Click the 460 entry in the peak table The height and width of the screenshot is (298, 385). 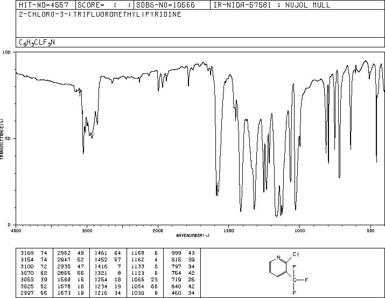176,293
